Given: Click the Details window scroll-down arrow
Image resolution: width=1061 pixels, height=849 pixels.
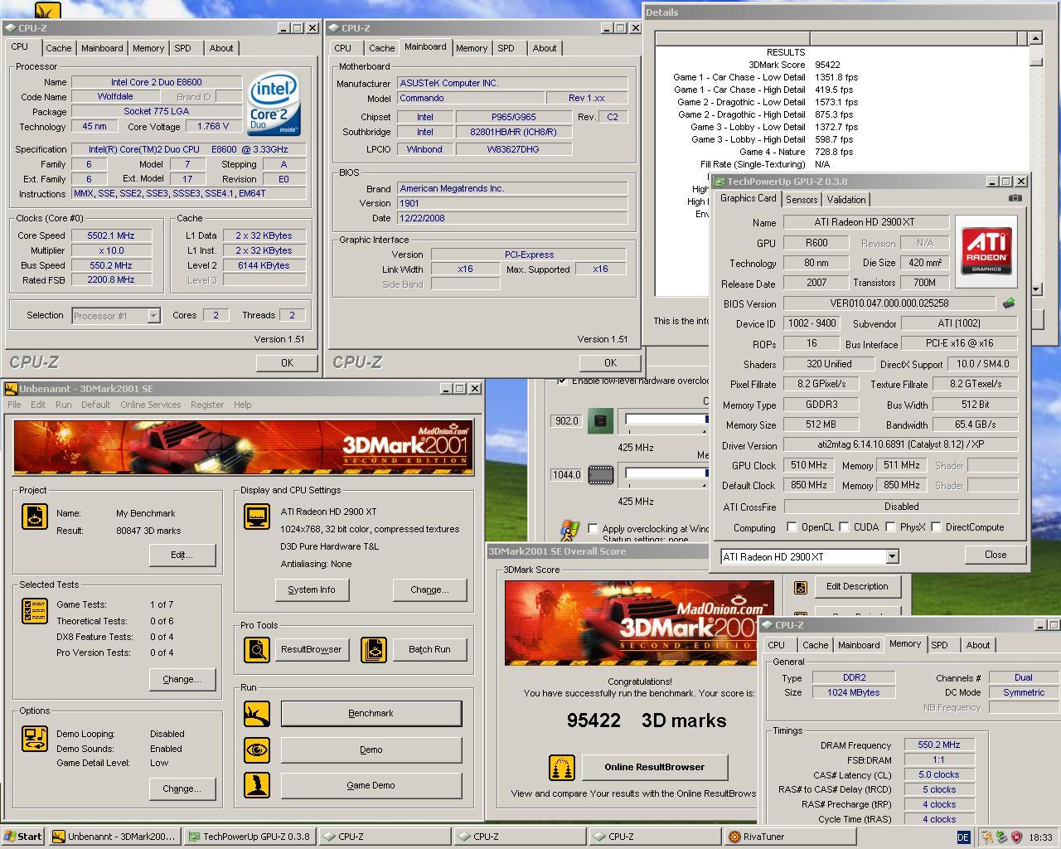Looking at the screenshot, I should click(x=1035, y=289).
